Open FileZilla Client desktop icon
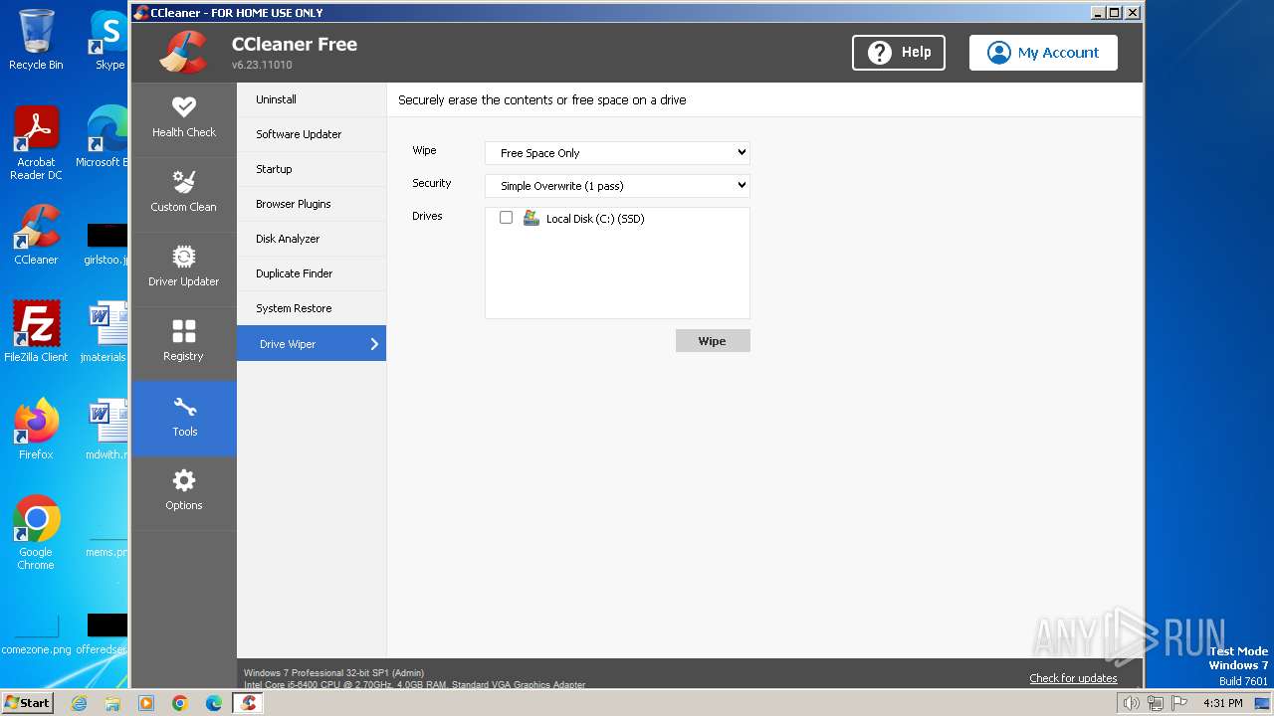This screenshot has width=1274, height=716. tap(36, 332)
